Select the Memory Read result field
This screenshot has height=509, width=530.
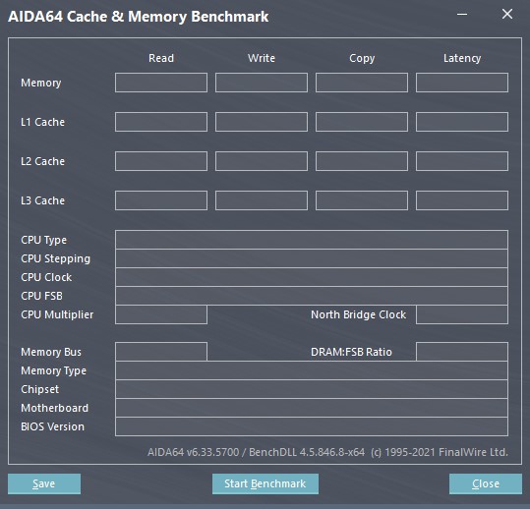click(x=161, y=83)
